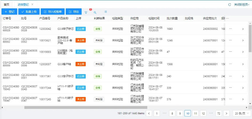The width and height of the screenshot is (252, 119).
Task: Open the 20 条/页 page size selector
Action: [241, 113]
